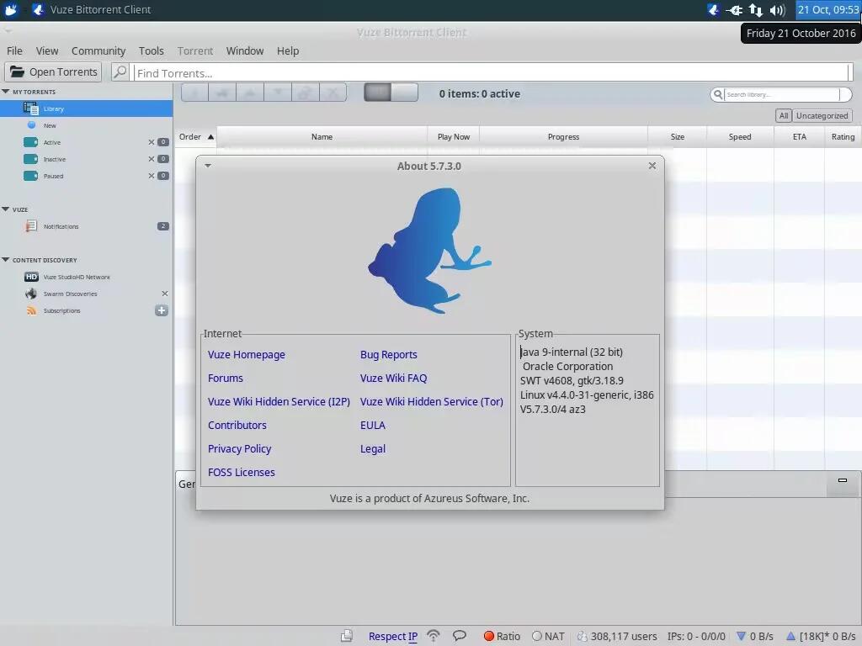The height and width of the screenshot is (646, 862).
Task: Sort by the Name column header
Action: (322, 137)
